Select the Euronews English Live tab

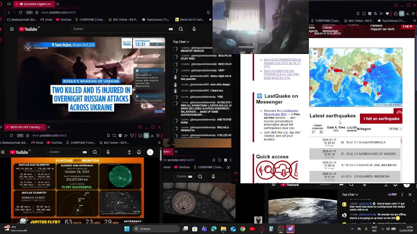pos(34,4)
